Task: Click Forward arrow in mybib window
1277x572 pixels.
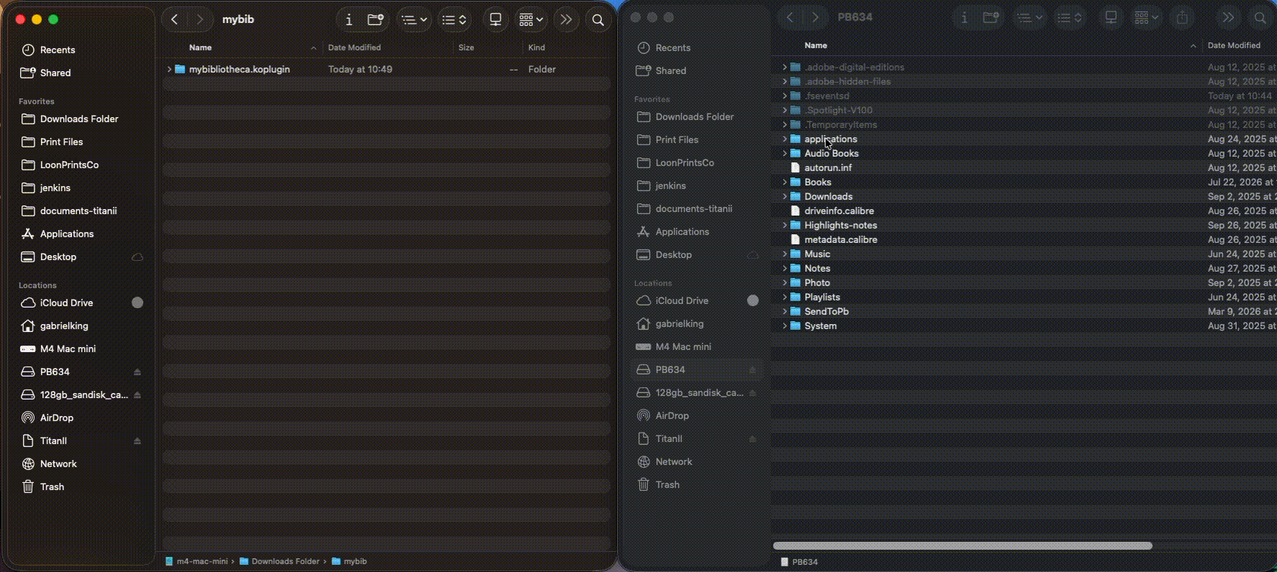Action: point(200,20)
